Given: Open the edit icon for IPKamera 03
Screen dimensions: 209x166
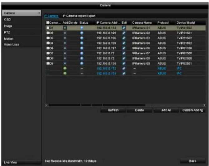Looking at the screenshot, I should click(124, 38).
